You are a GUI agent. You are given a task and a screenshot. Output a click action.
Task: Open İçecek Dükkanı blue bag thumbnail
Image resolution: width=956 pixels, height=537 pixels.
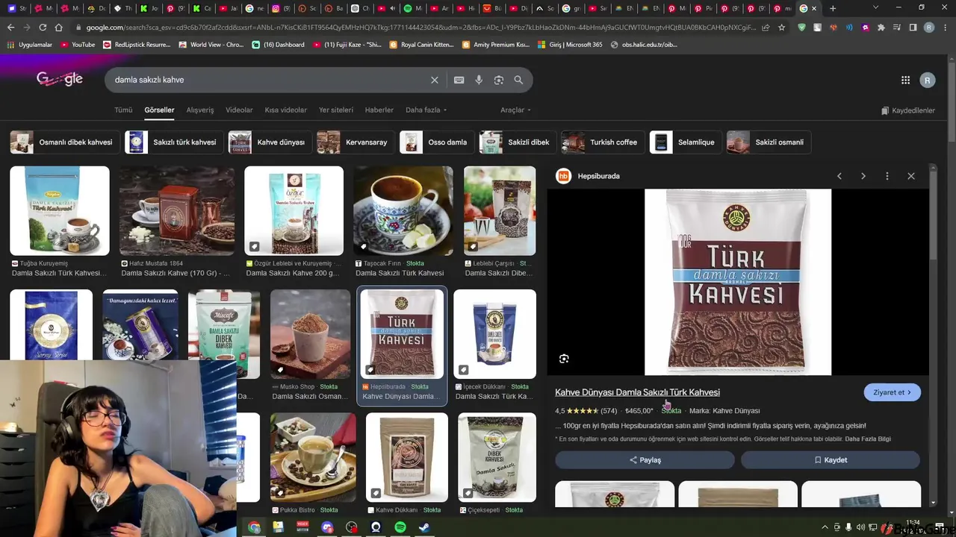coord(494,334)
